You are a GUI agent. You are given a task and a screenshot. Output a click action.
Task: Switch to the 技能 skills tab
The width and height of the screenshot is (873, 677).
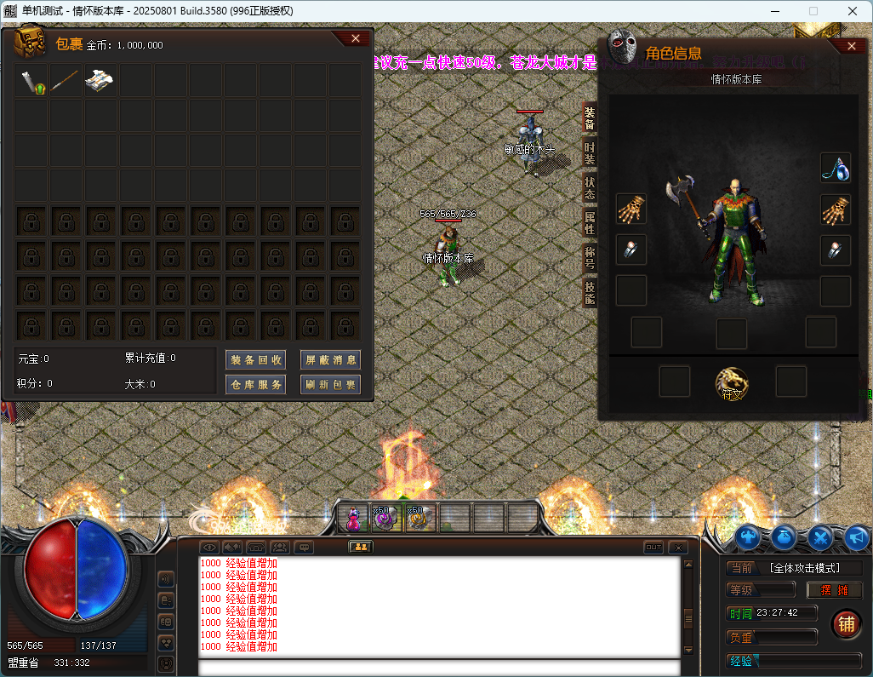pyautogui.click(x=590, y=292)
